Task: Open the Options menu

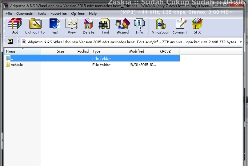Action: pos(78,14)
